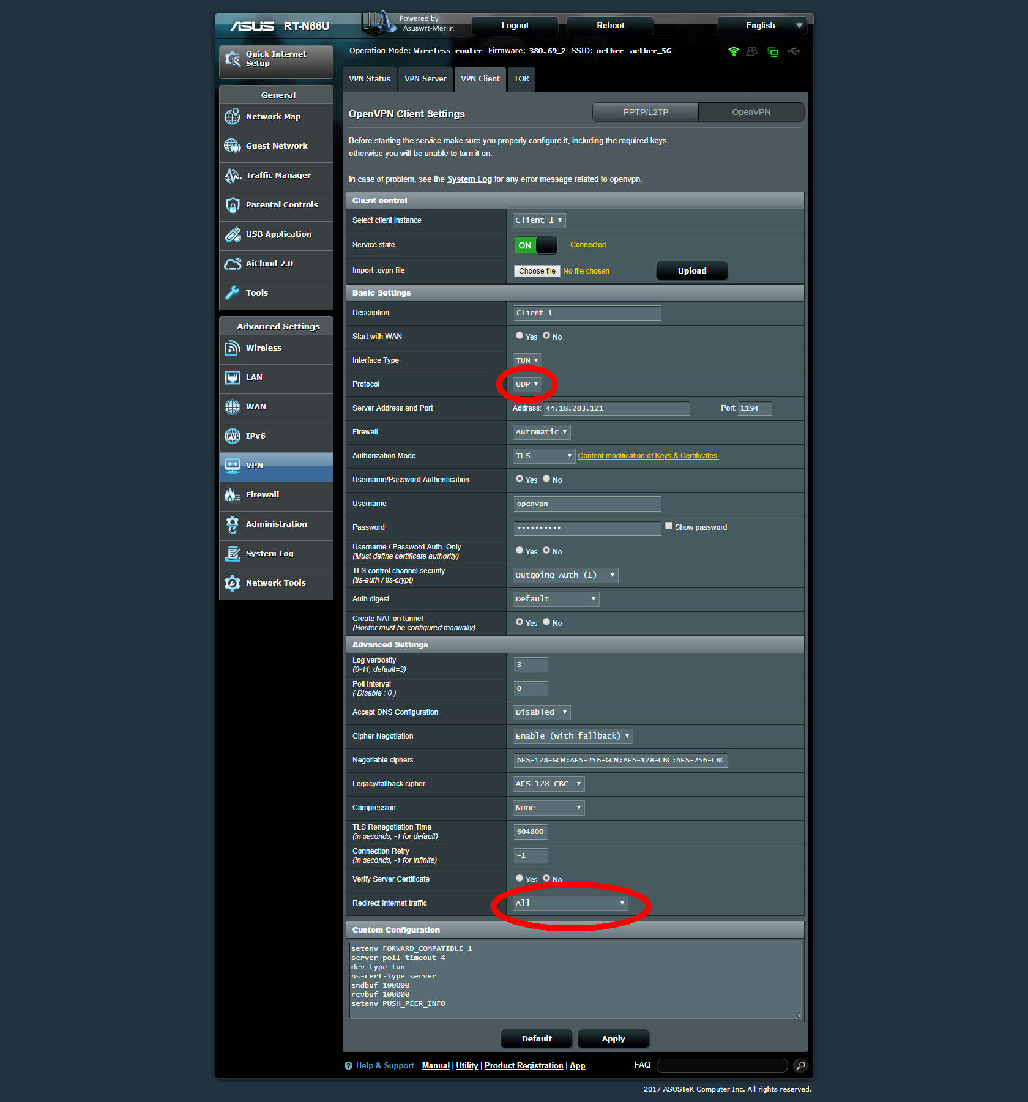The width and height of the screenshot is (1028, 1102).
Task: Open the Network Map icon in sidebar
Action: click(x=233, y=117)
